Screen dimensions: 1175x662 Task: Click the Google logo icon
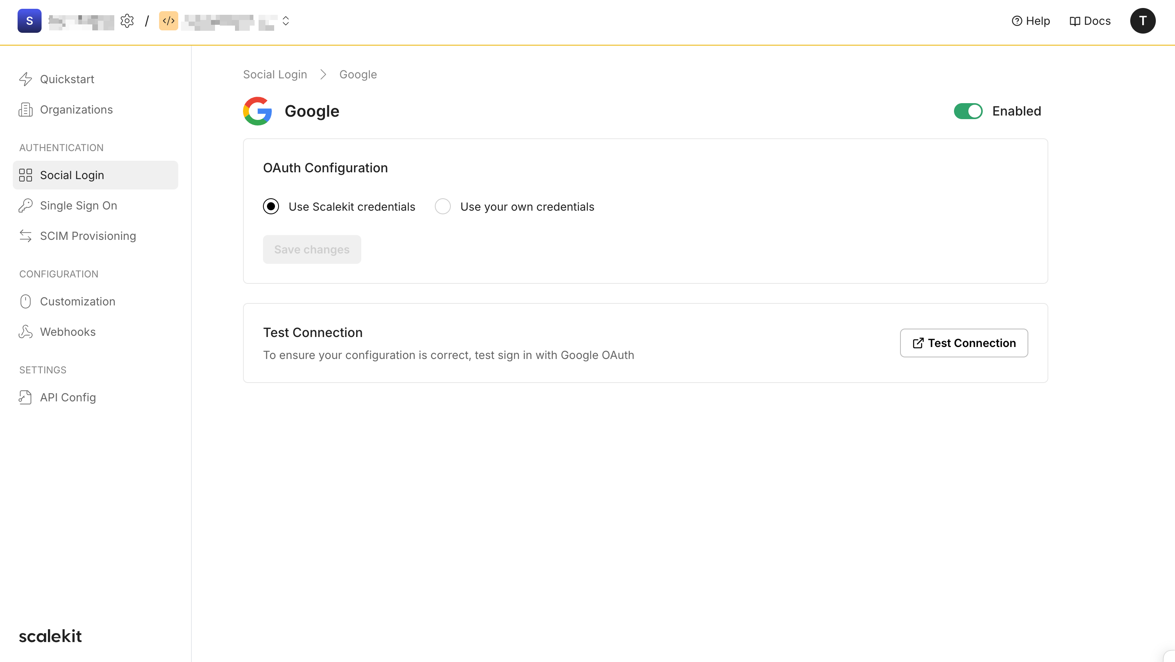pyautogui.click(x=258, y=111)
